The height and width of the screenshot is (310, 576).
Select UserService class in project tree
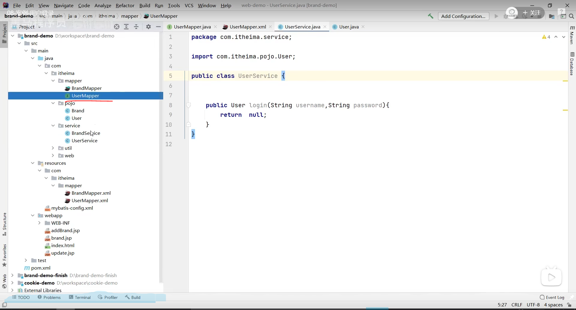[84, 140]
